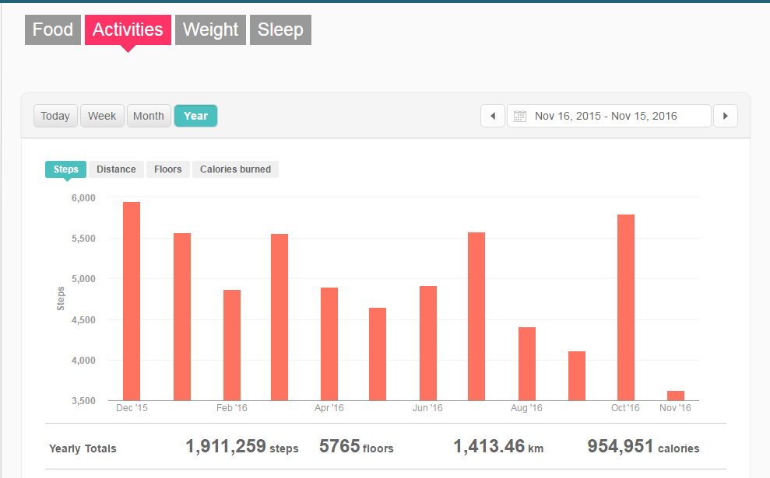Go to previous year with left arrow
The image size is (770, 478).
pyautogui.click(x=493, y=116)
